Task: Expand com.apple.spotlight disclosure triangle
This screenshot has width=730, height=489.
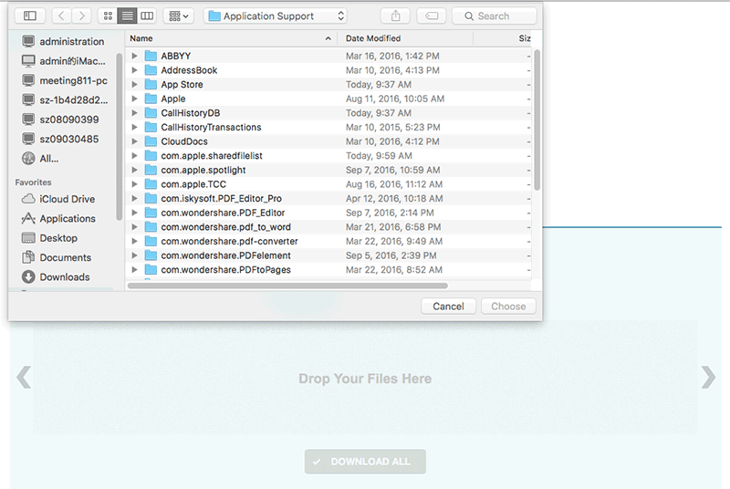Action: 134,171
